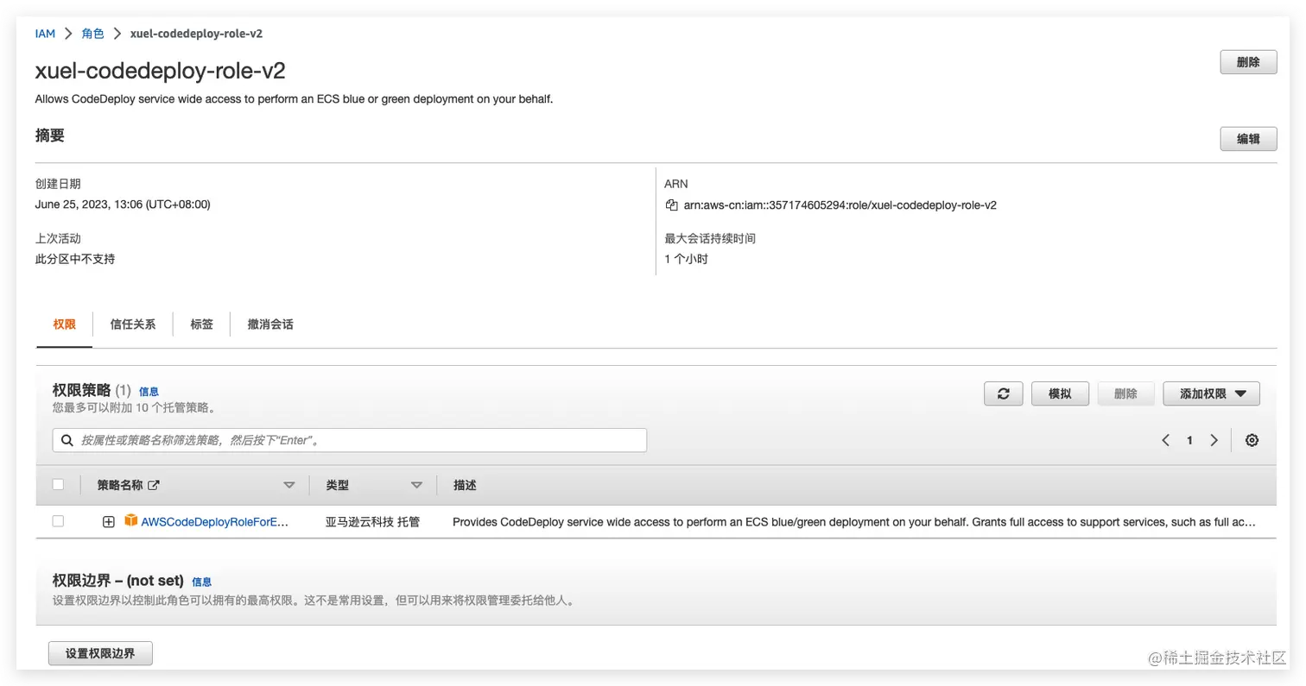Click the external link icon beside 策略名称
The image size is (1306, 686).
[154, 485]
